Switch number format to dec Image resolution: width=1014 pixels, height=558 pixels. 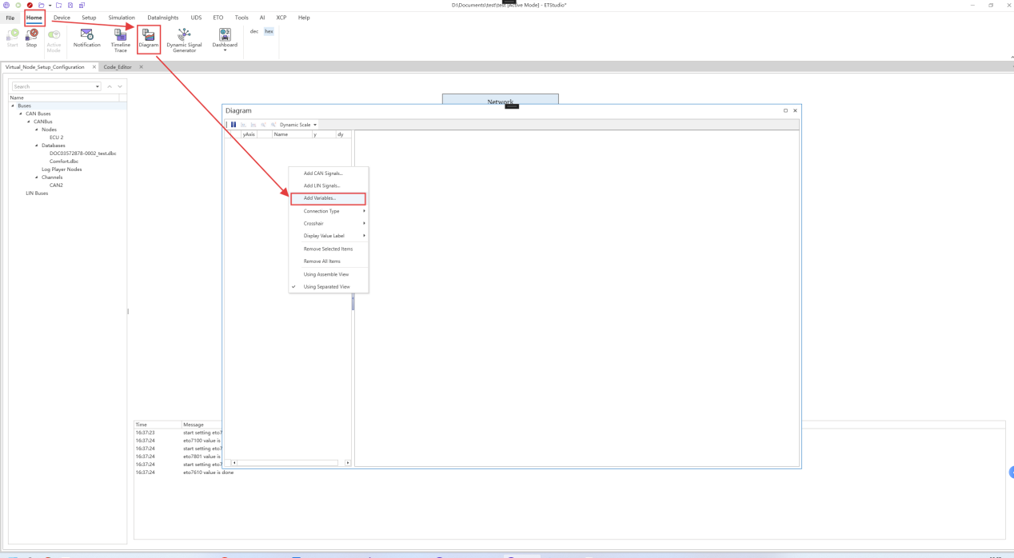[x=254, y=31]
